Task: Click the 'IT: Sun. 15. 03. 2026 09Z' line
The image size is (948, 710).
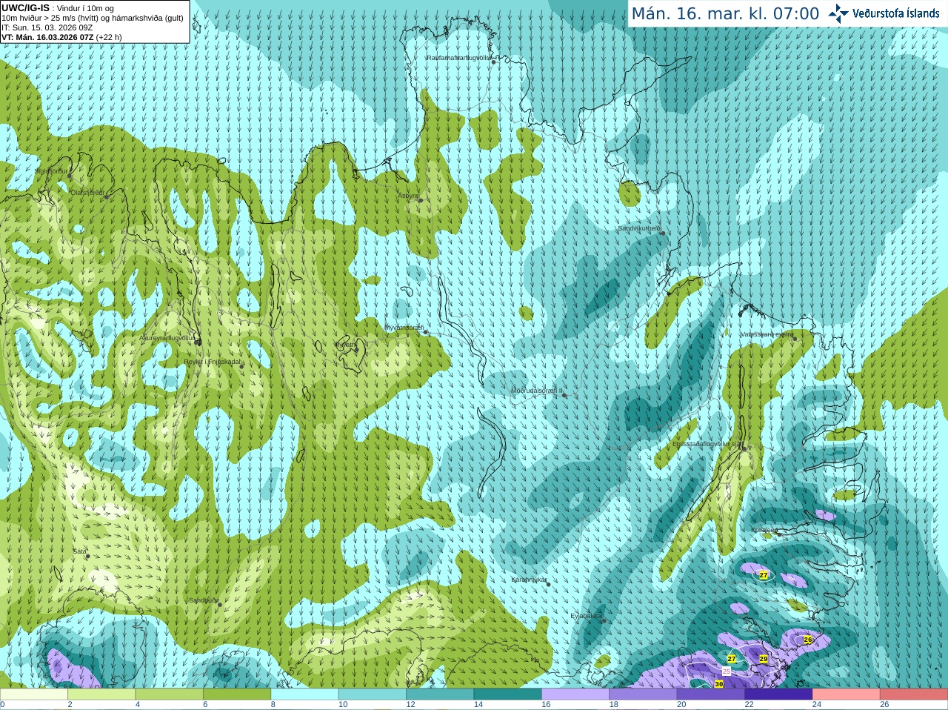Action: tap(47, 27)
